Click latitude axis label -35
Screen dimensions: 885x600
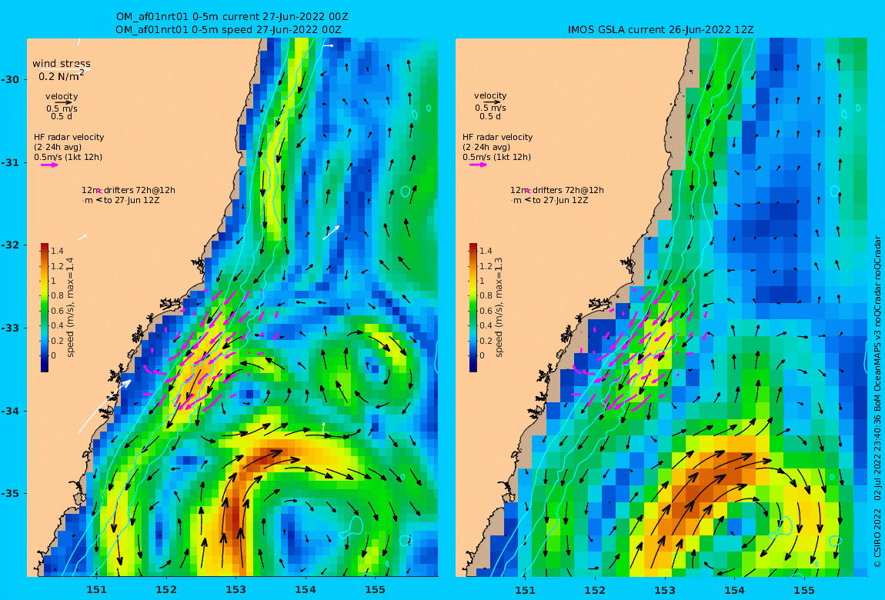[9, 494]
